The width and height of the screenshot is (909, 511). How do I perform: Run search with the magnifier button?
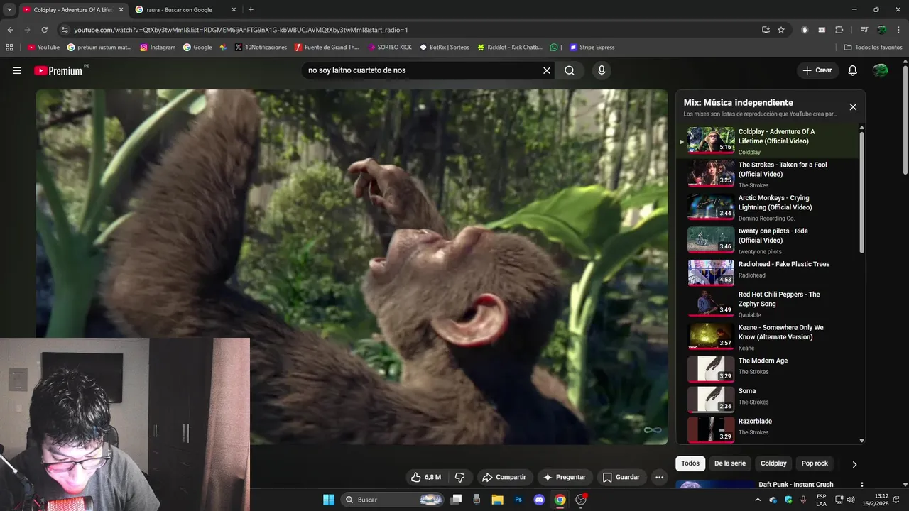(570, 70)
